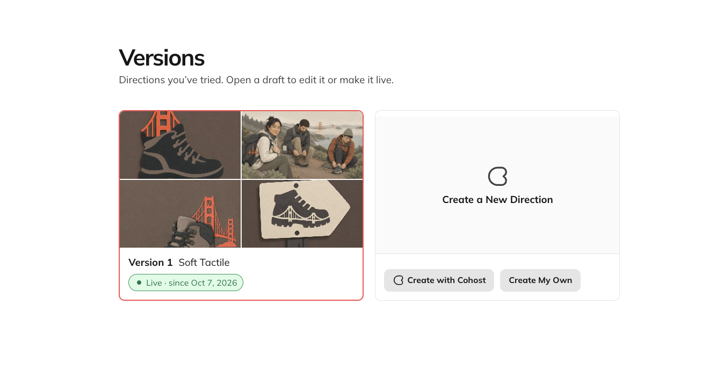Click the Soft Tactile direction name

(204, 263)
